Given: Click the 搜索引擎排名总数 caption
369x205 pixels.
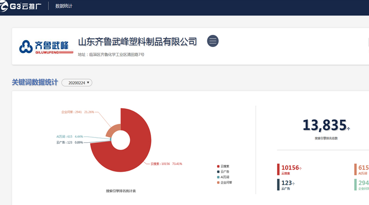Looking at the screenshot, I should click(x=326, y=138).
